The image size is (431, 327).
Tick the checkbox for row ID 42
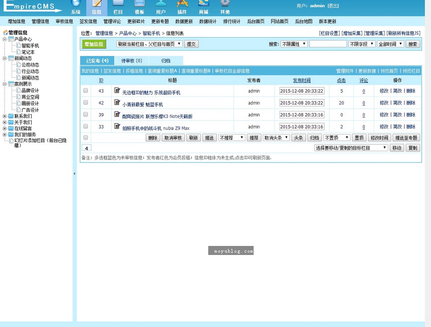[86, 102]
